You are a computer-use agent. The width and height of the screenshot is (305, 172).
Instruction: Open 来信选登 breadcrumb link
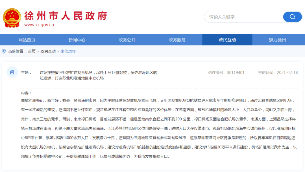(68, 51)
